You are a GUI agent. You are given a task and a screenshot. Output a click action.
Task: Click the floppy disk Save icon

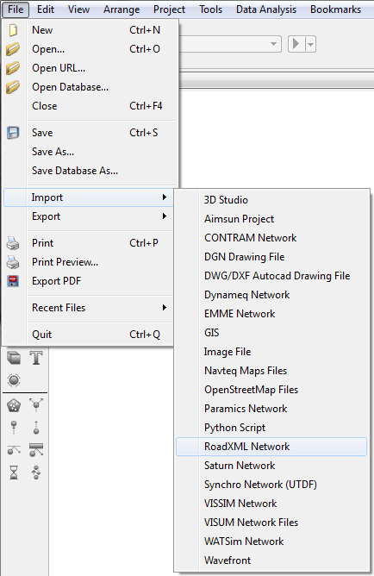tap(13, 133)
